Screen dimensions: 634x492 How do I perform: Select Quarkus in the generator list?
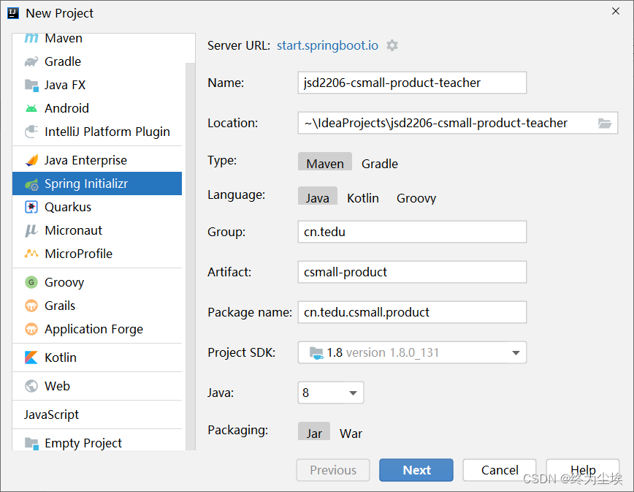97,207
